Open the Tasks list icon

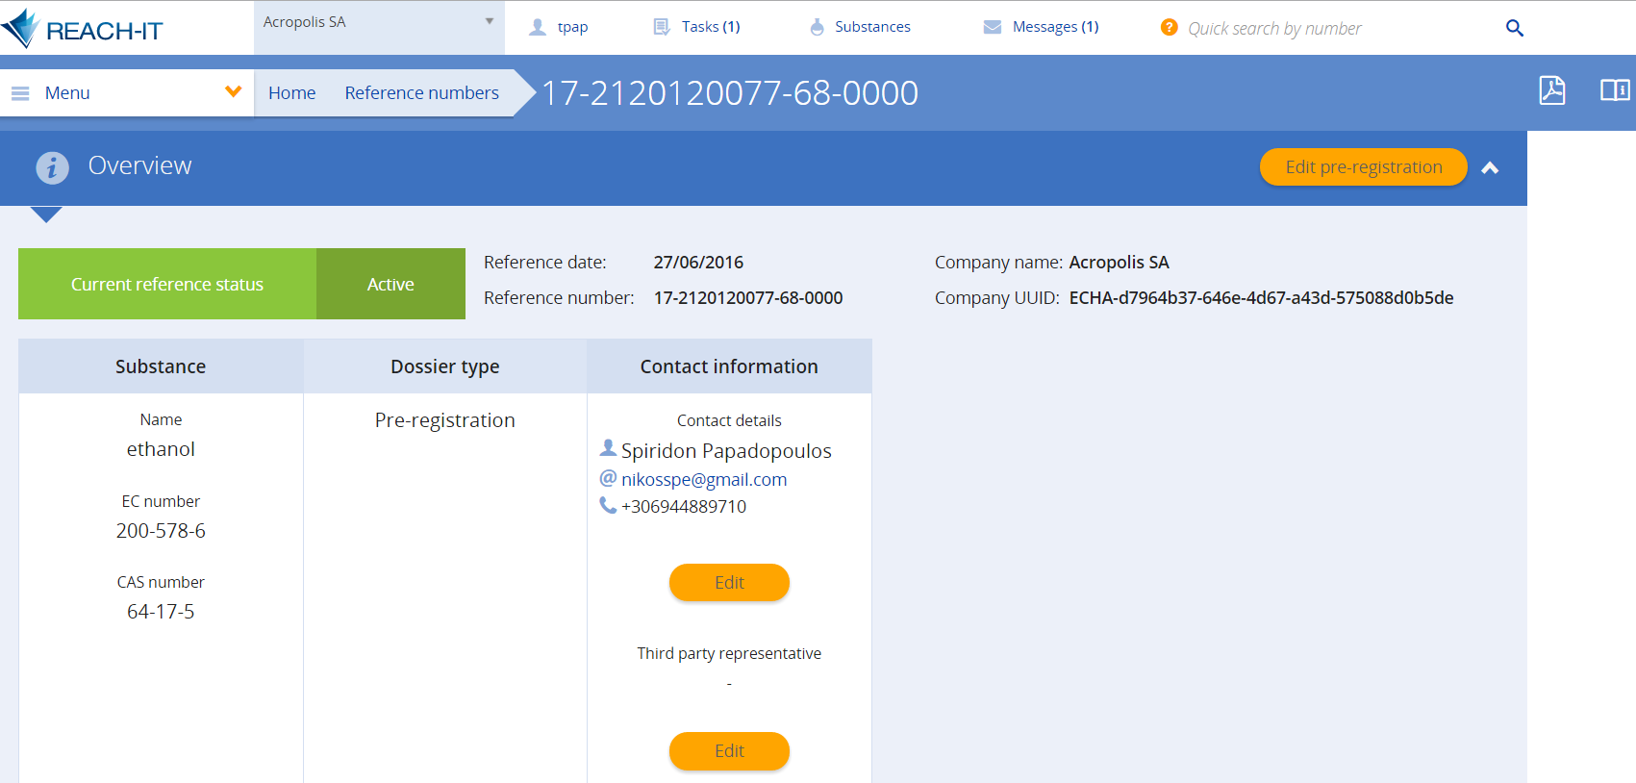(662, 27)
